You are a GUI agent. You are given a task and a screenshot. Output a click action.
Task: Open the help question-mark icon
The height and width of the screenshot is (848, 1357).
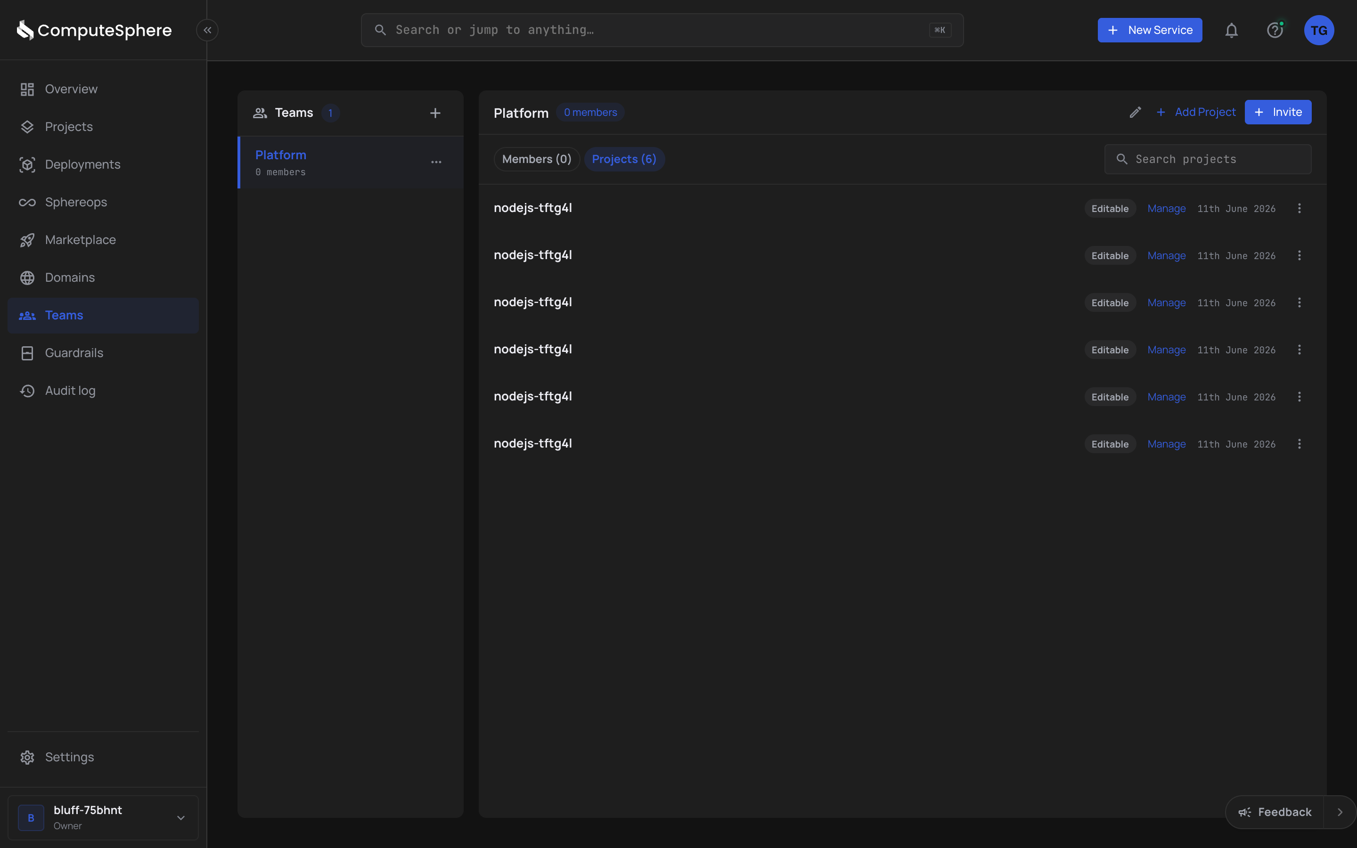click(x=1275, y=30)
